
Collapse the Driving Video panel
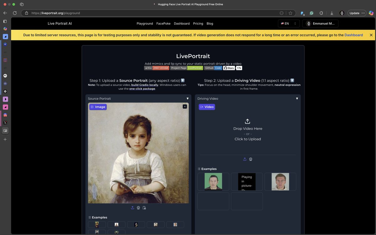pyautogui.click(x=297, y=98)
